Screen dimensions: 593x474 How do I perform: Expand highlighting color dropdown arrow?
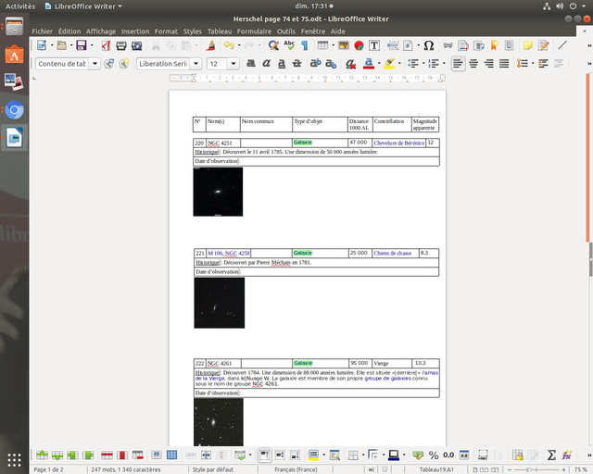[x=399, y=64]
